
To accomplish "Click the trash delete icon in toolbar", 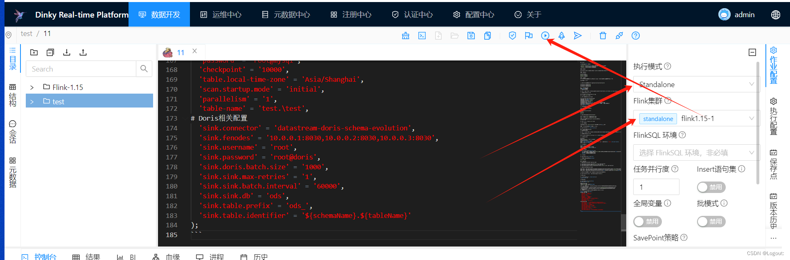I will (x=603, y=36).
